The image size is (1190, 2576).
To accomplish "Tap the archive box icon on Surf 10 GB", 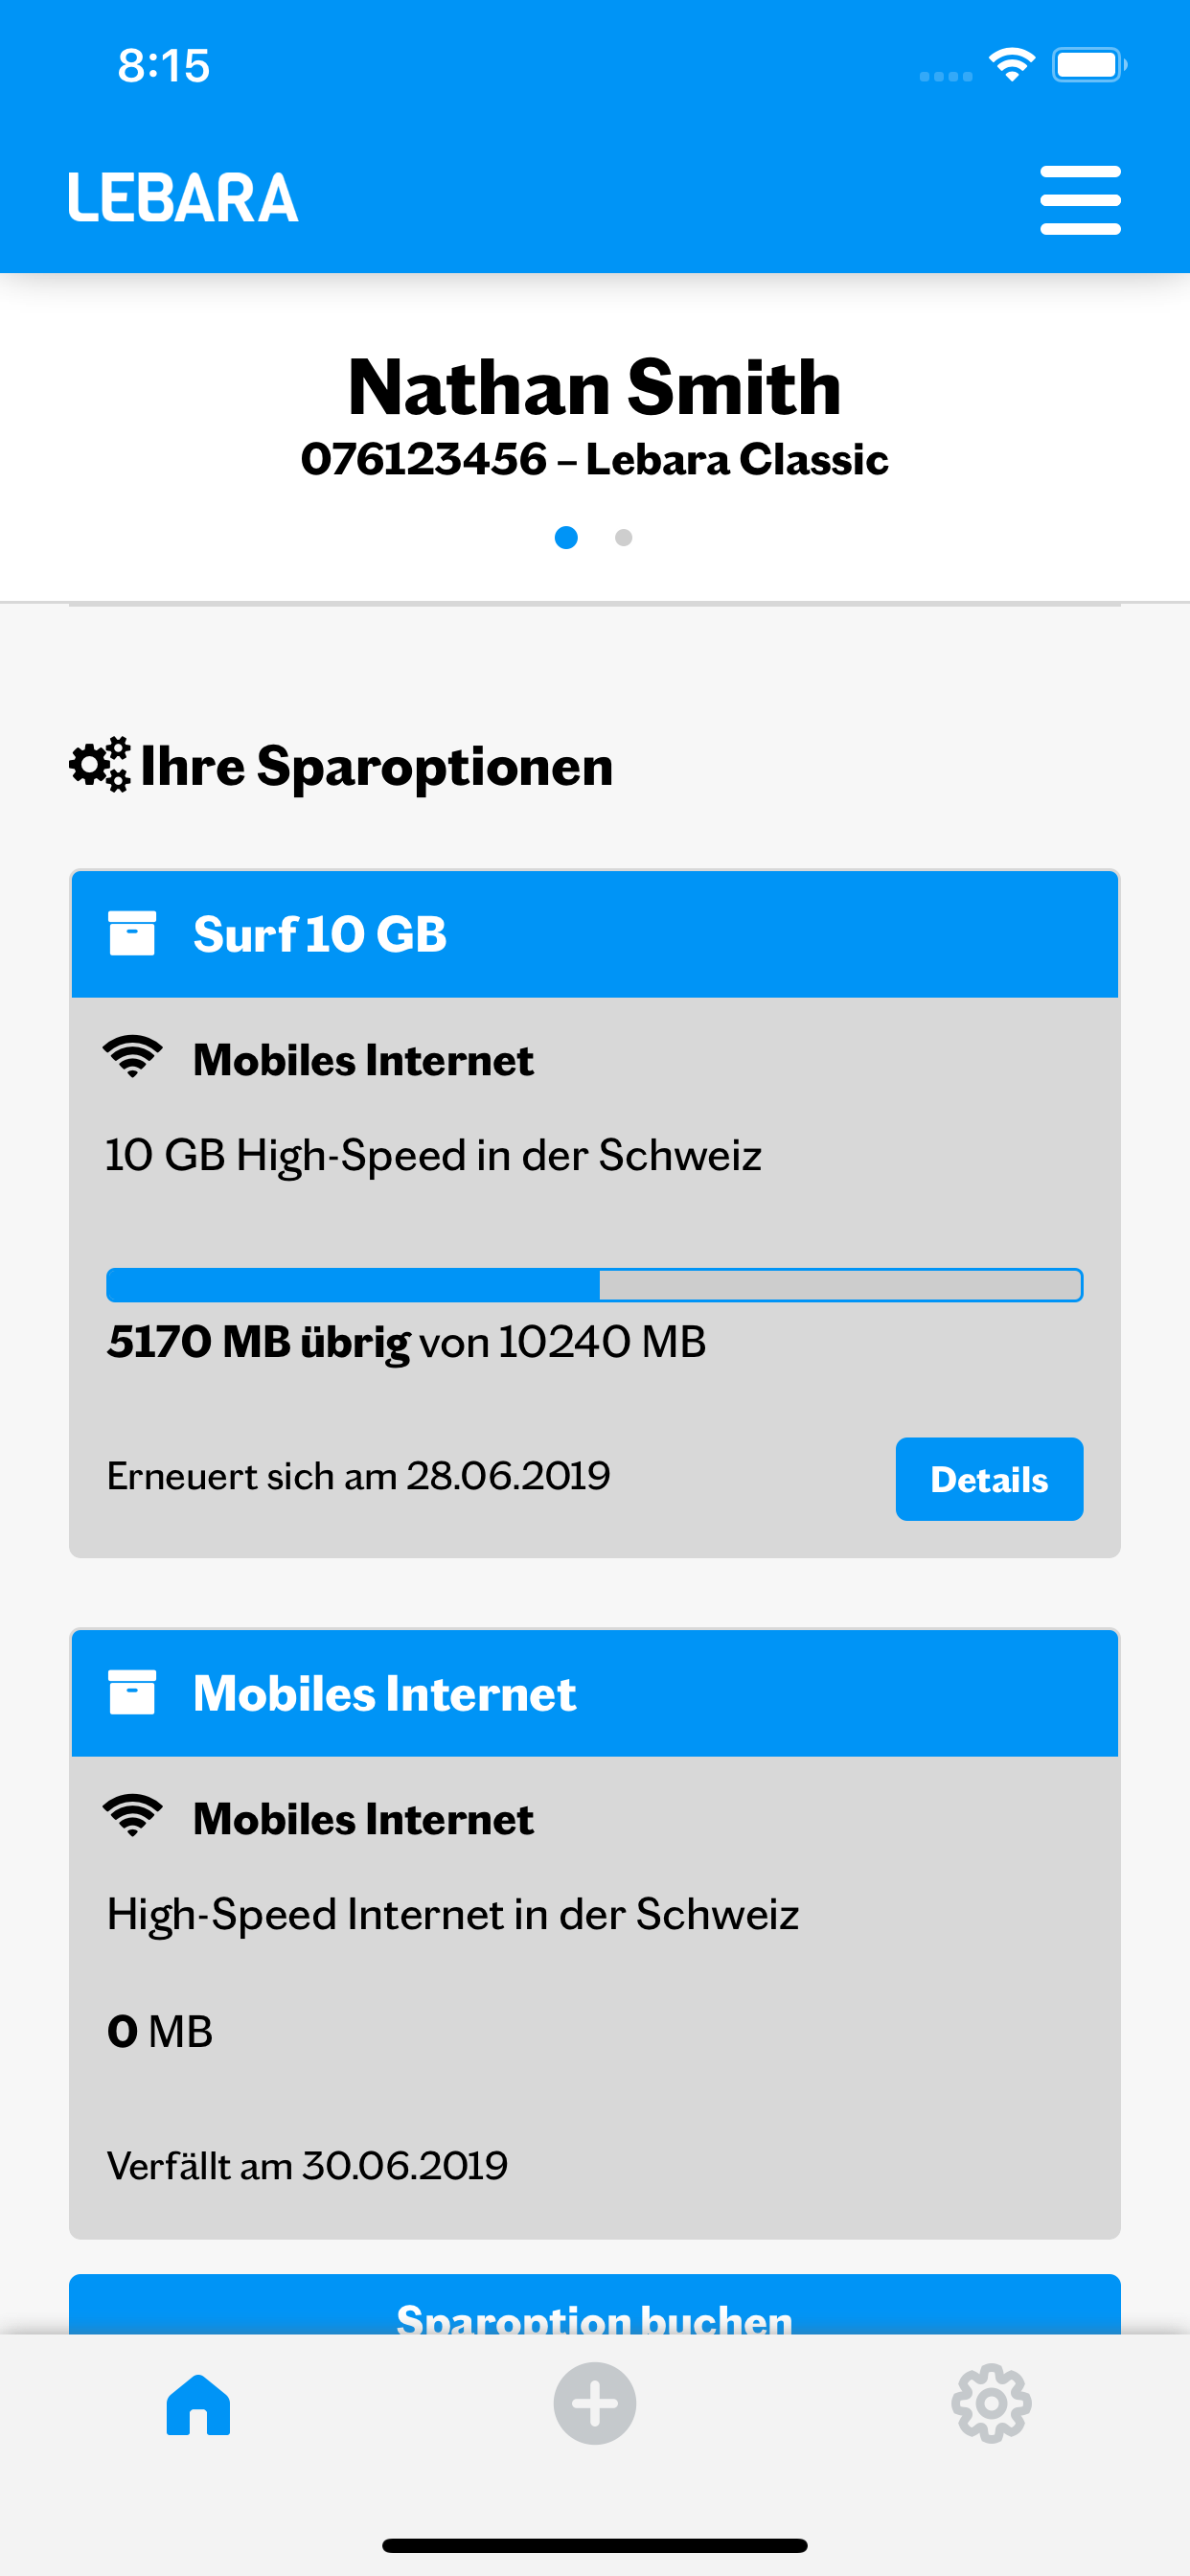I will 132,934.
